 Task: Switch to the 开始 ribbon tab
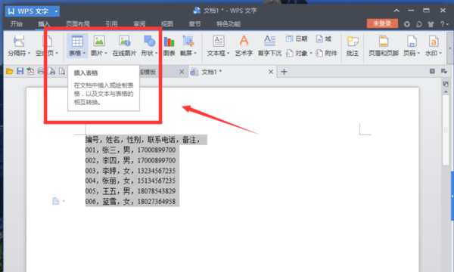16,24
